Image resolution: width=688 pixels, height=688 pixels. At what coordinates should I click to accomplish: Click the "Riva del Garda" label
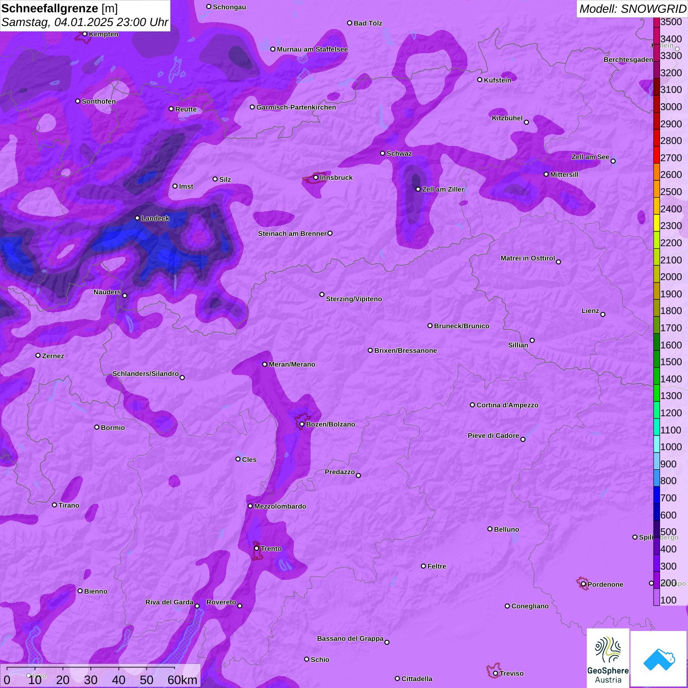(x=170, y=602)
